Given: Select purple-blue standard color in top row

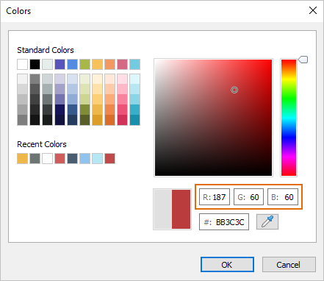Looking at the screenshot, I should [x=60, y=64].
